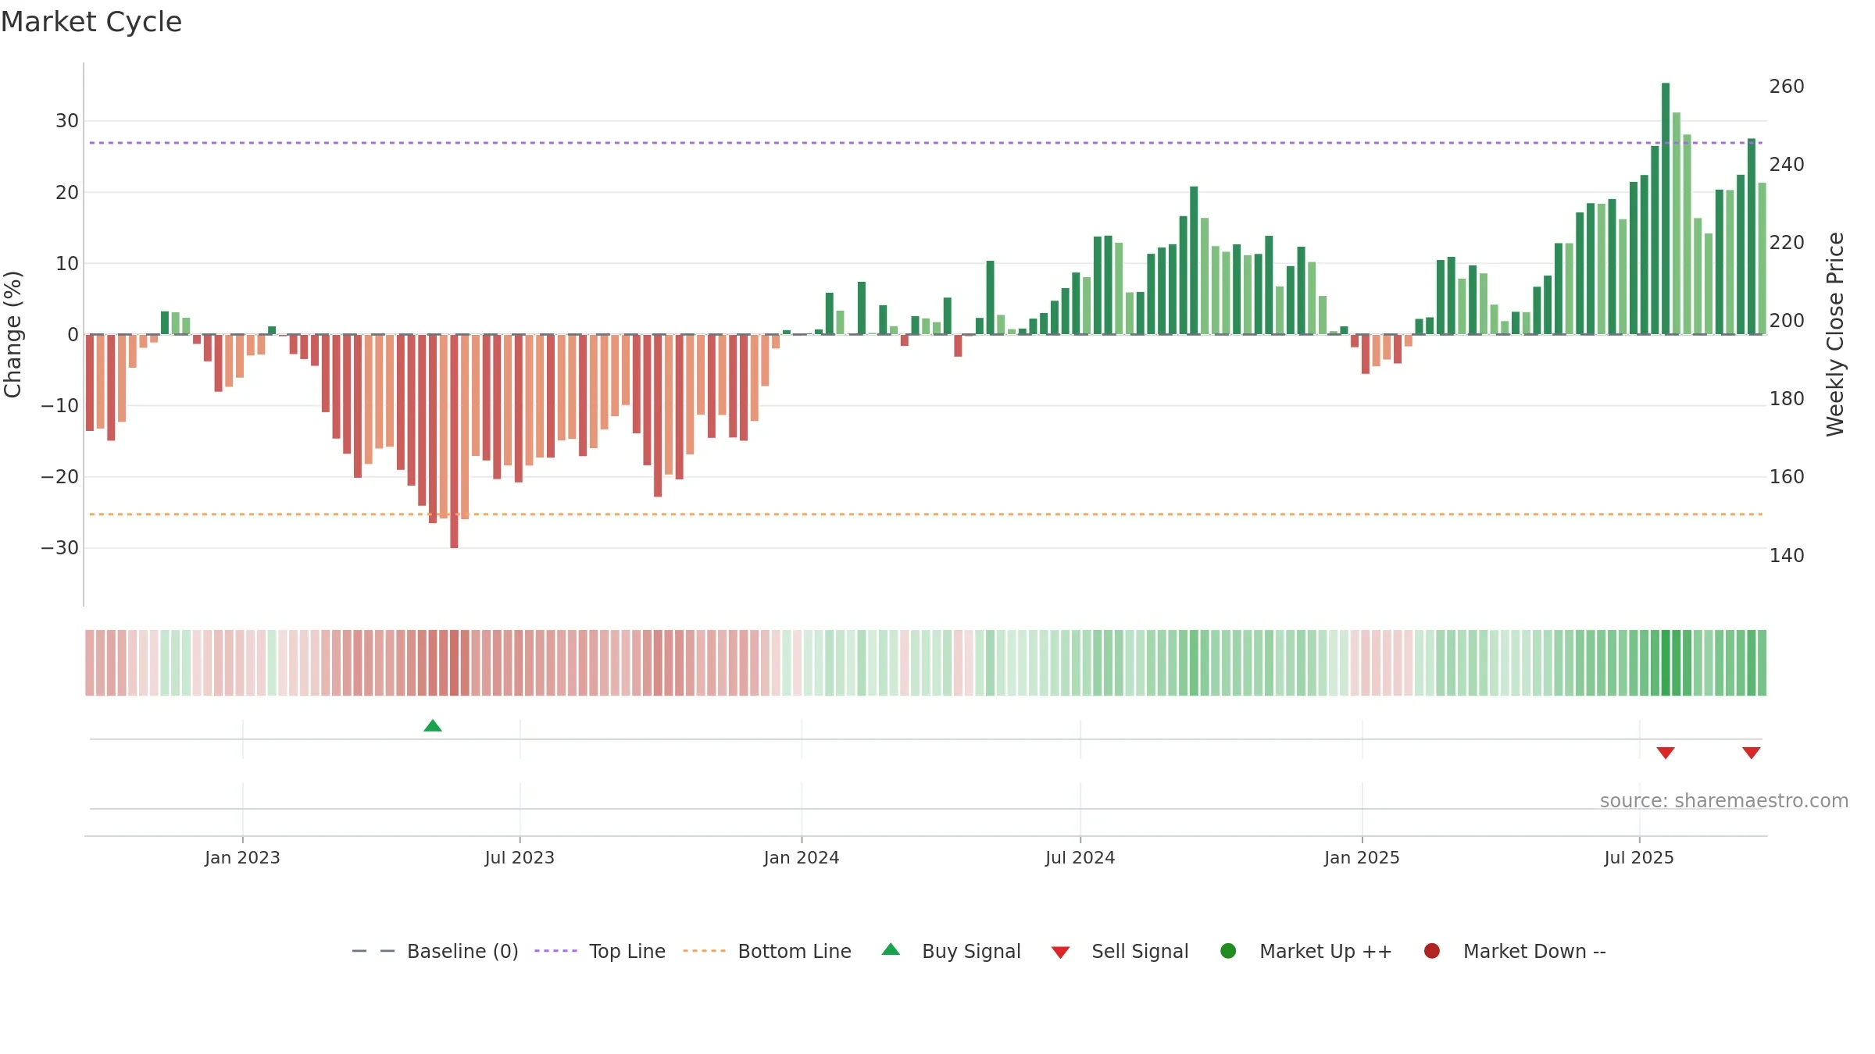1875x1054 pixels.
Task: Click the purple dotted line swatch in legend
Action: tap(555, 951)
